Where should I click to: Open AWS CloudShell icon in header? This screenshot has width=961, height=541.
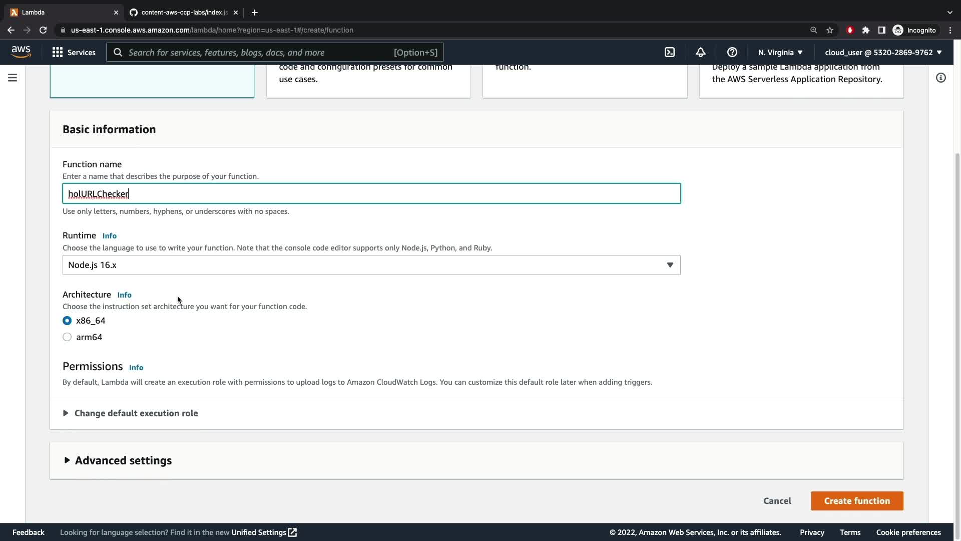tap(670, 52)
